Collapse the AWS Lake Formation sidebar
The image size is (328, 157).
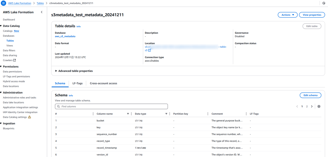click(42, 12)
